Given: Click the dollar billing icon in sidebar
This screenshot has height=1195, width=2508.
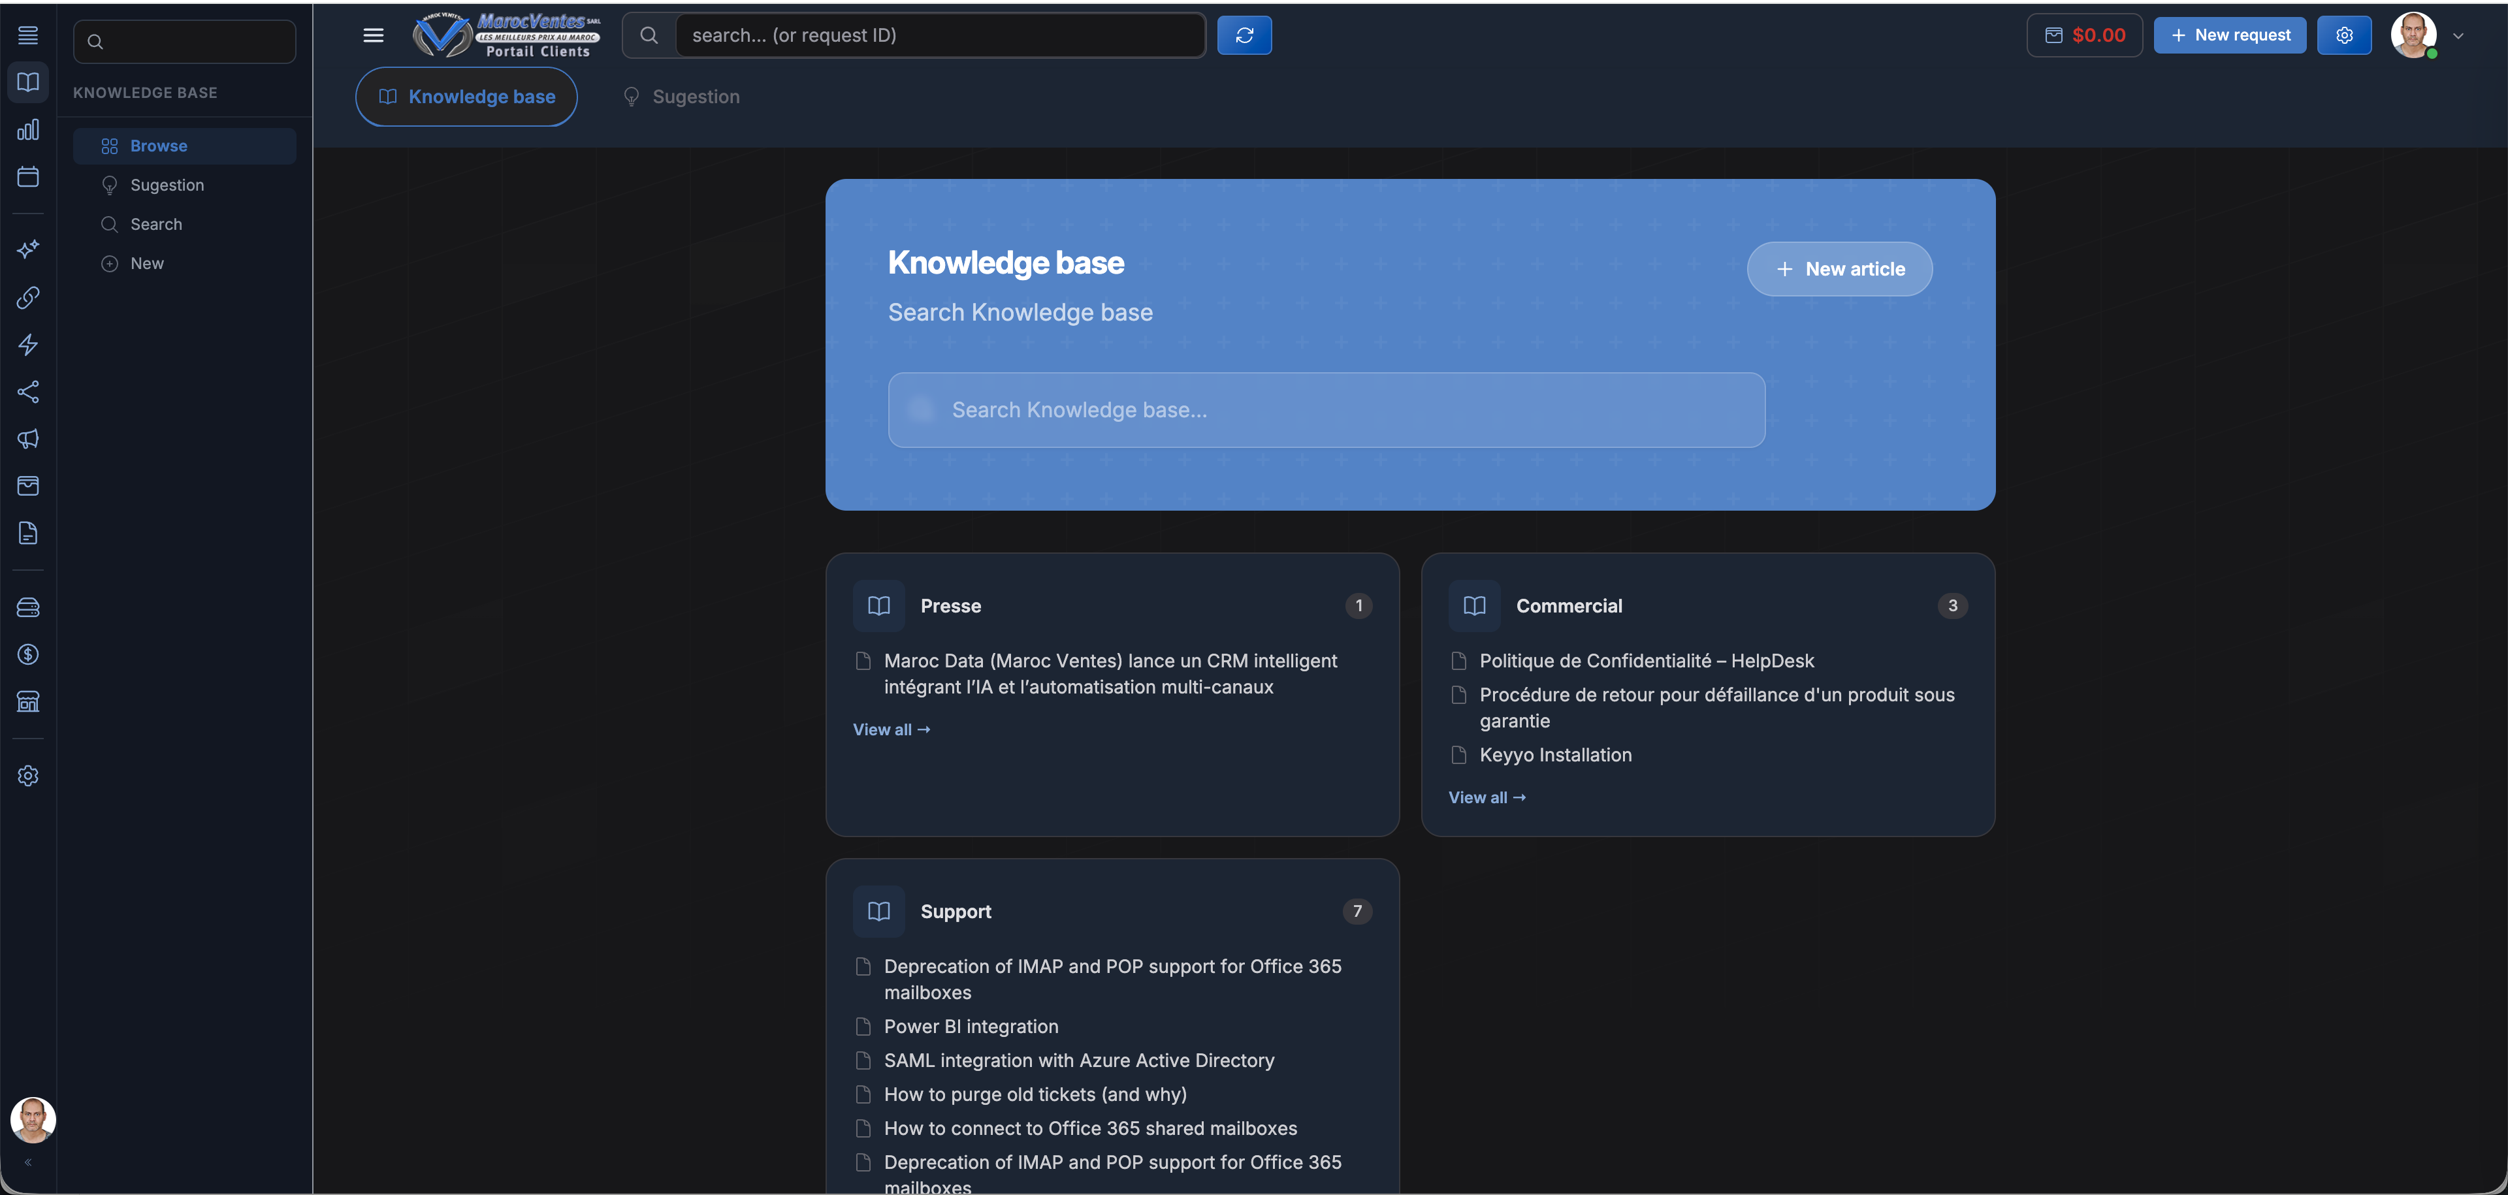Looking at the screenshot, I should [28, 653].
